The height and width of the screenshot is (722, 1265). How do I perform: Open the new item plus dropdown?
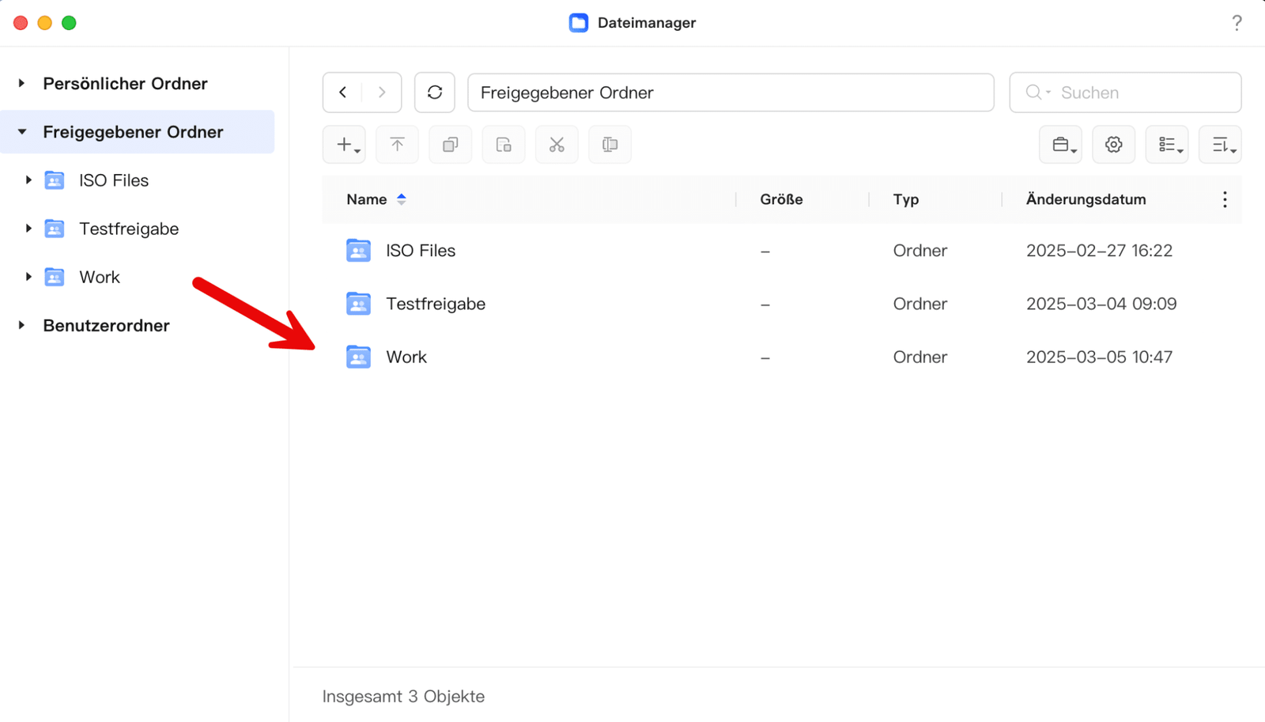pyautogui.click(x=345, y=145)
